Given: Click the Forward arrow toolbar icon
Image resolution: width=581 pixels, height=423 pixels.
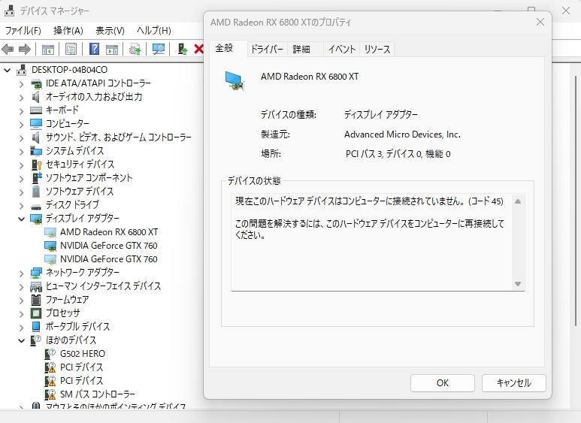Looking at the screenshot, I should 25,49.
